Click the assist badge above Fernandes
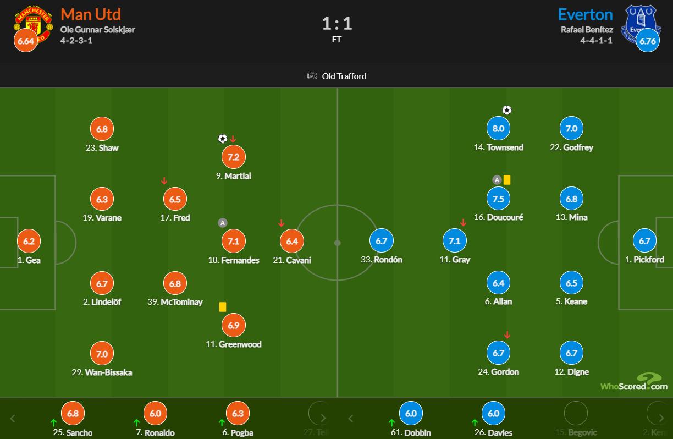This screenshot has height=439, width=673. (x=222, y=223)
